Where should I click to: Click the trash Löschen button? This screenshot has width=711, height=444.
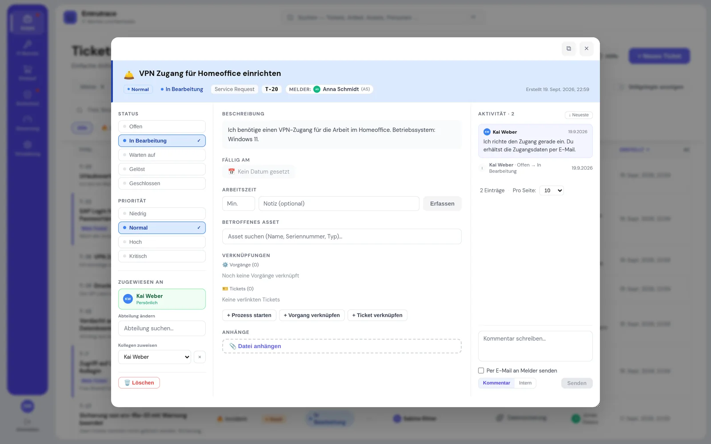click(139, 383)
